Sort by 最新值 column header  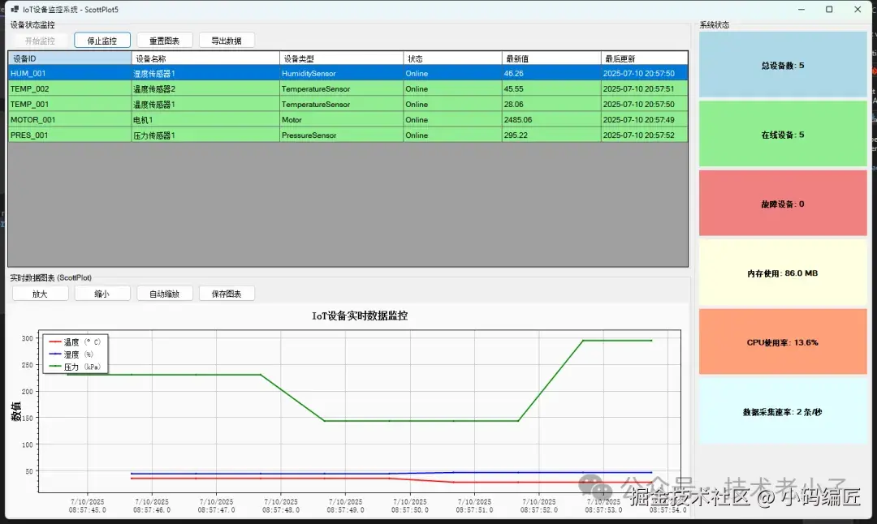551,58
